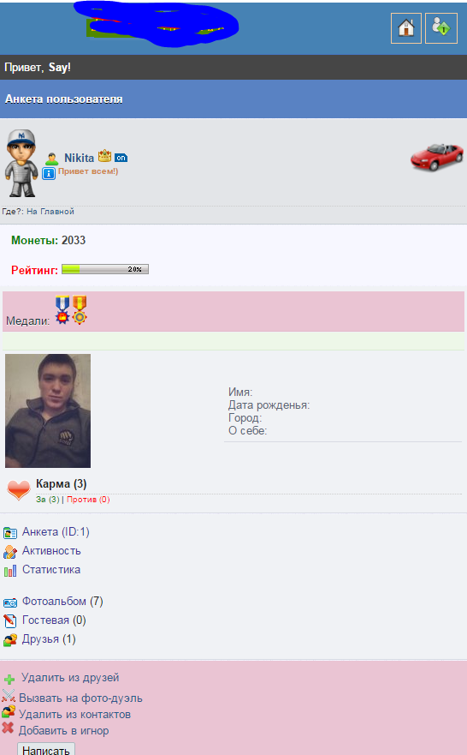Click the karma heart icon
467x755 pixels.
tap(18, 490)
